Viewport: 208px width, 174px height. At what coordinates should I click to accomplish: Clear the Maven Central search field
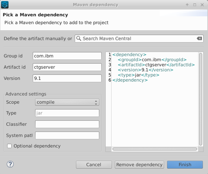pyautogui.click(x=199, y=39)
